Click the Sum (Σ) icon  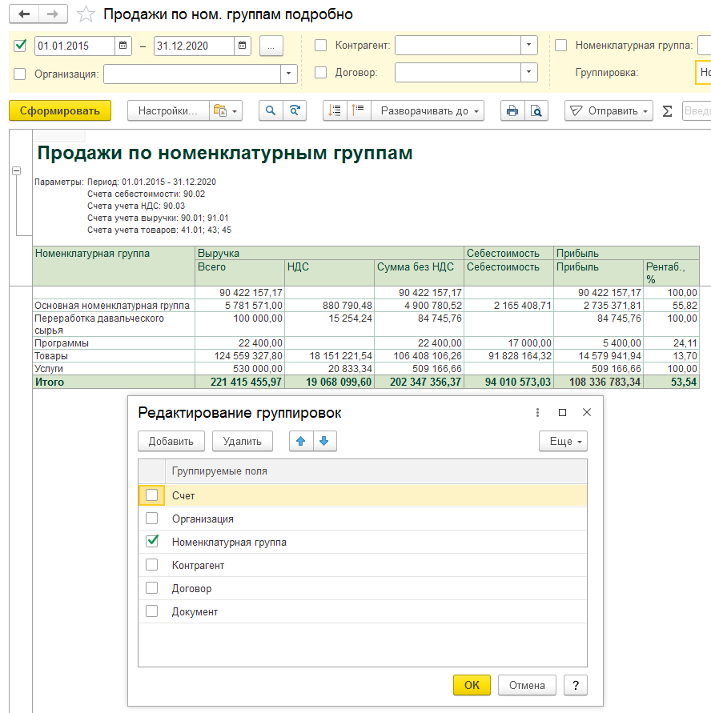tap(667, 111)
